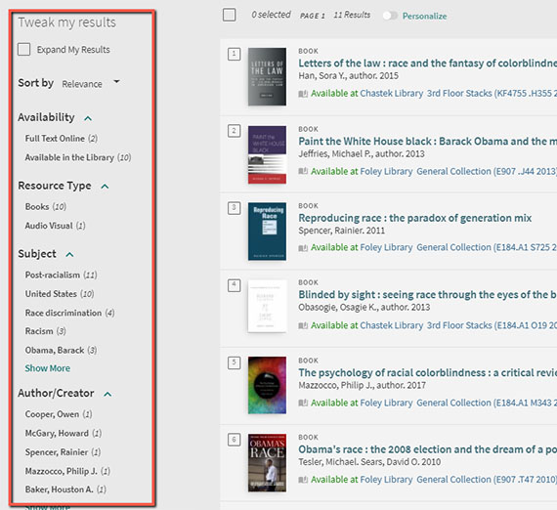Open title Blinded by sight
557x510 pixels.
pyautogui.click(x=427, y=295)
